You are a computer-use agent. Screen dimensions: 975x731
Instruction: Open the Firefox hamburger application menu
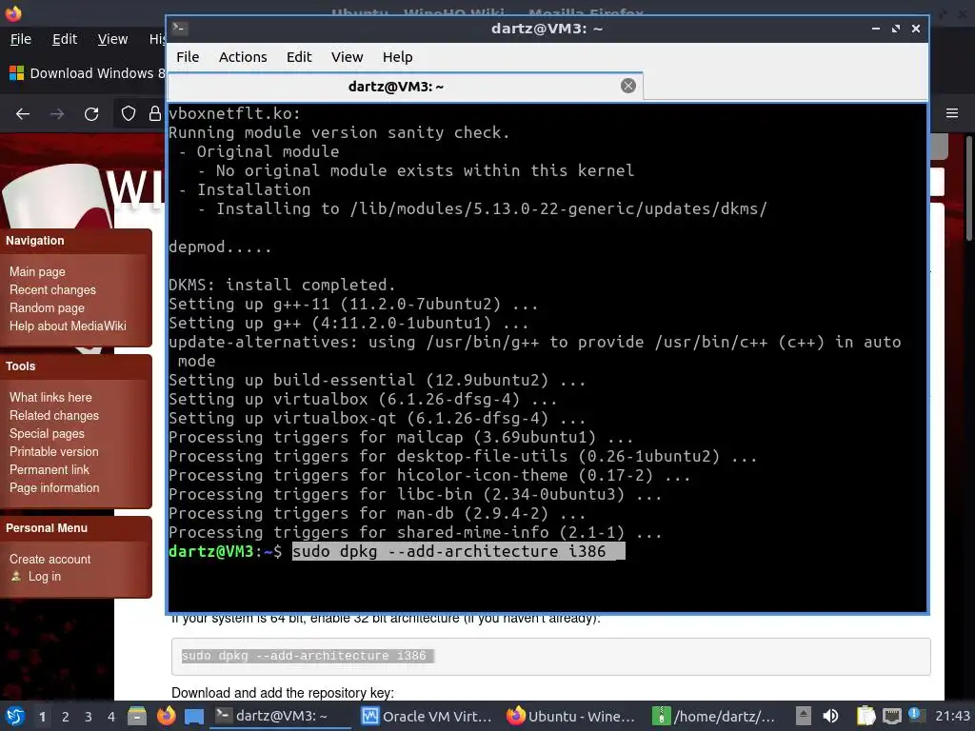tap(952, 113)
